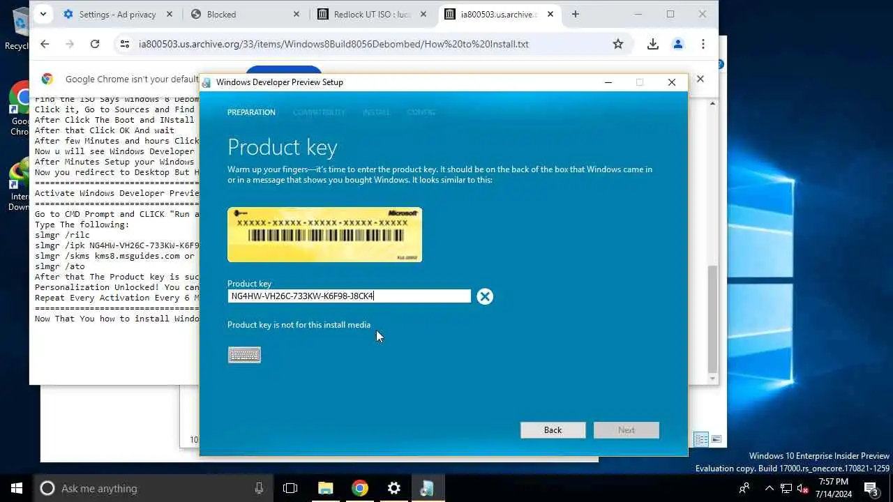Switch to details view in Explorer window
Screen dimensions: 893x502
[x=701, y=439]
